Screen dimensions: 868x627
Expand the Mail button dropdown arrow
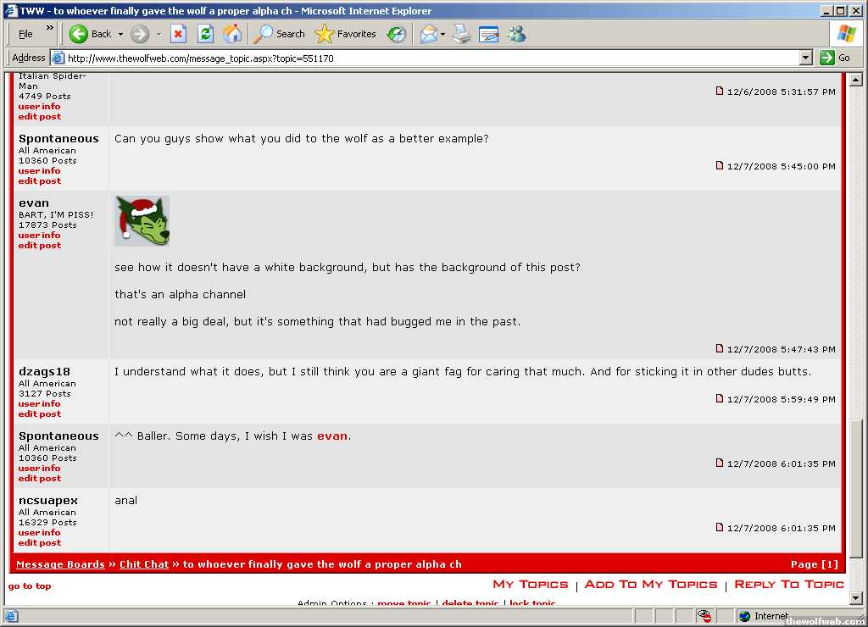443,34
